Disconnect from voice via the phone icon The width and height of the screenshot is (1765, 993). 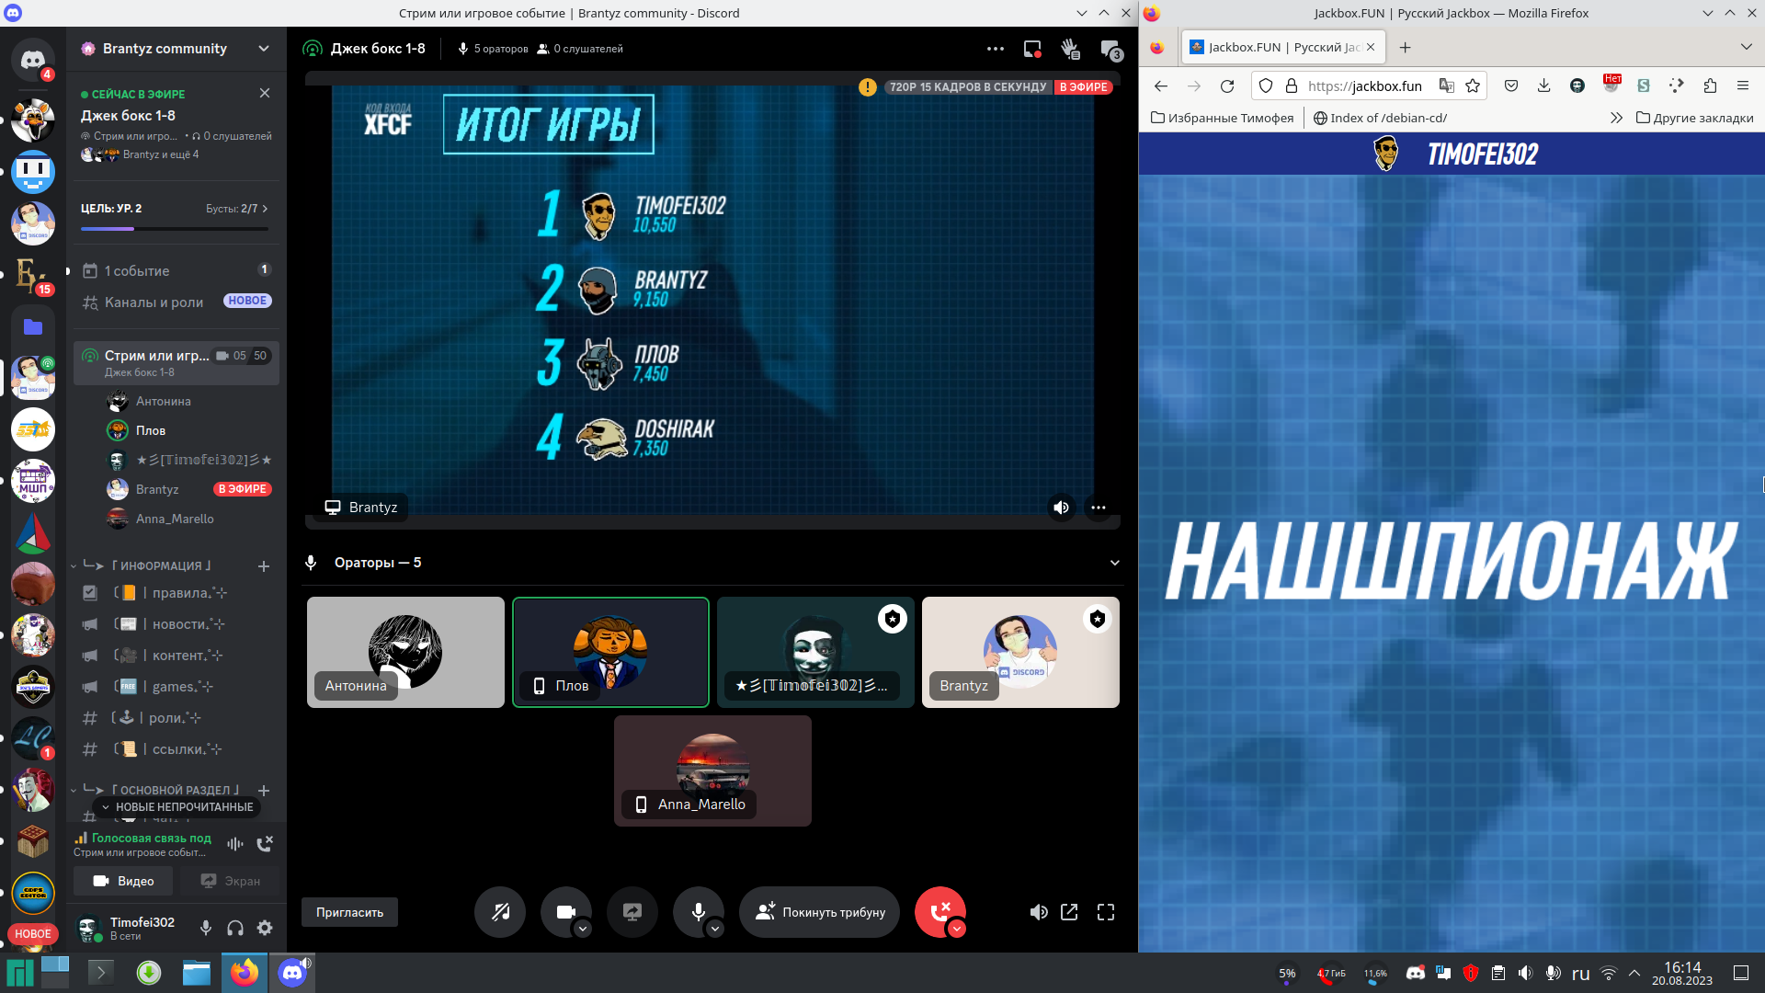265,843
